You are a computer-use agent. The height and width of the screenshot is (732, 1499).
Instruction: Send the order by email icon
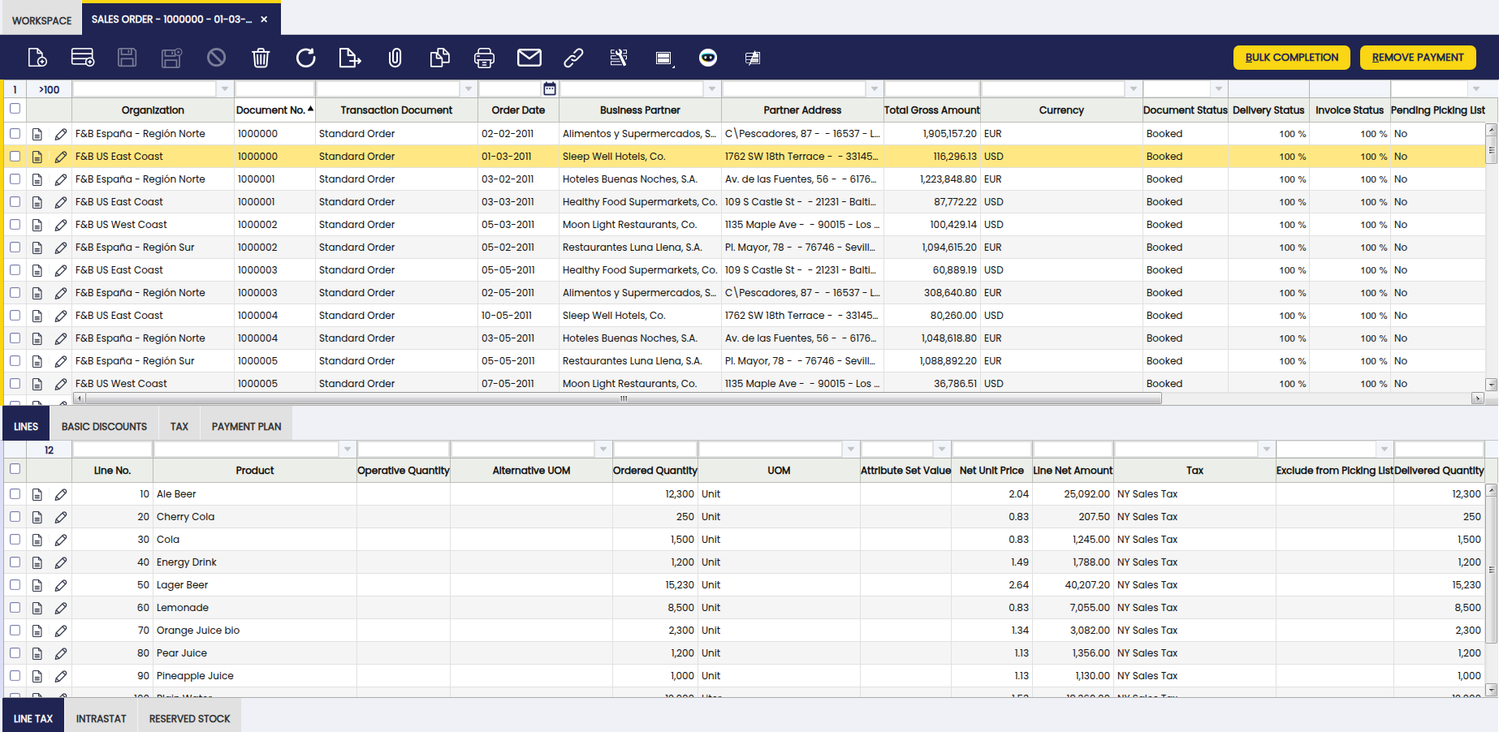click(529, 58)
